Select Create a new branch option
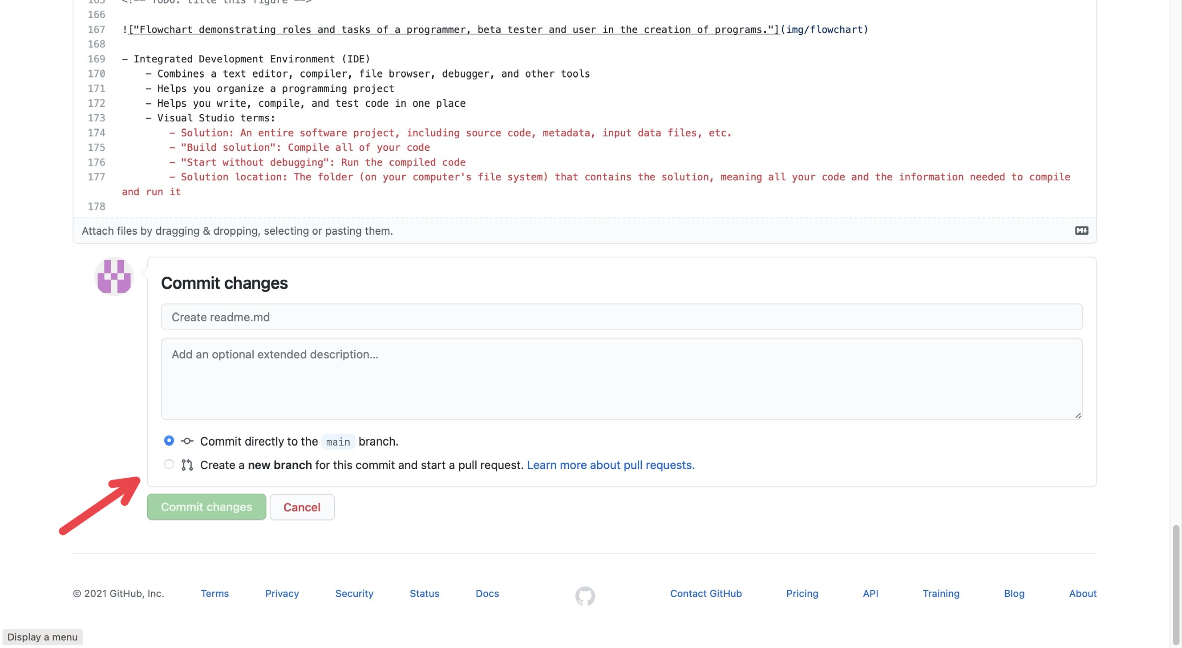 (x=169, y=465)
